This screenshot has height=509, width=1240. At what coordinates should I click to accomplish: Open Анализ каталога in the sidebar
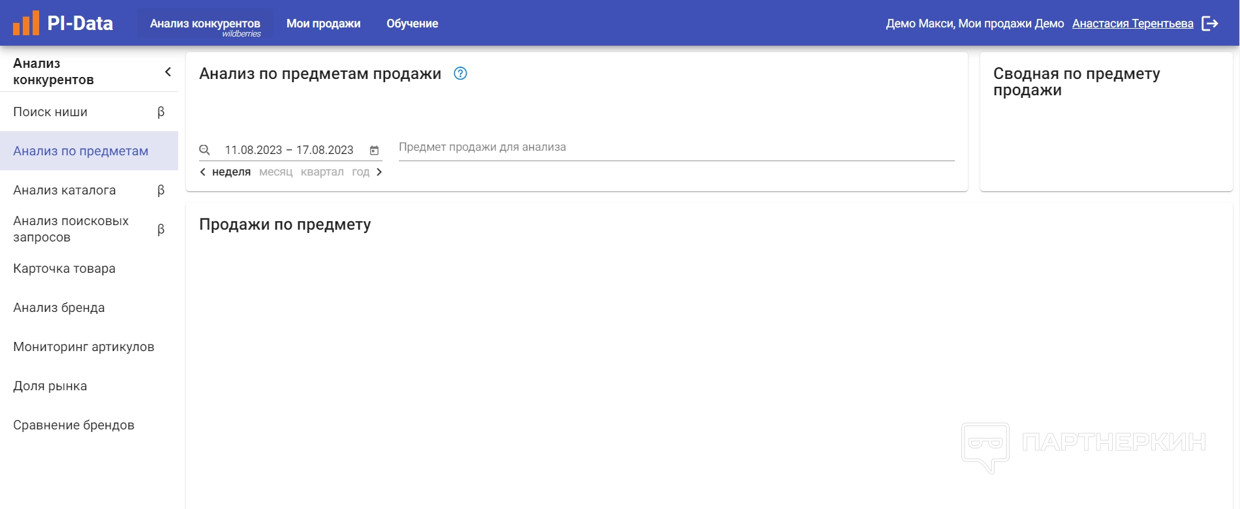[x=89, y=190]
